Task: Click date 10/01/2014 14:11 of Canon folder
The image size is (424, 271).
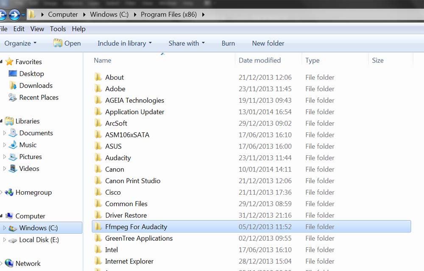Action: tap(265, 169)
